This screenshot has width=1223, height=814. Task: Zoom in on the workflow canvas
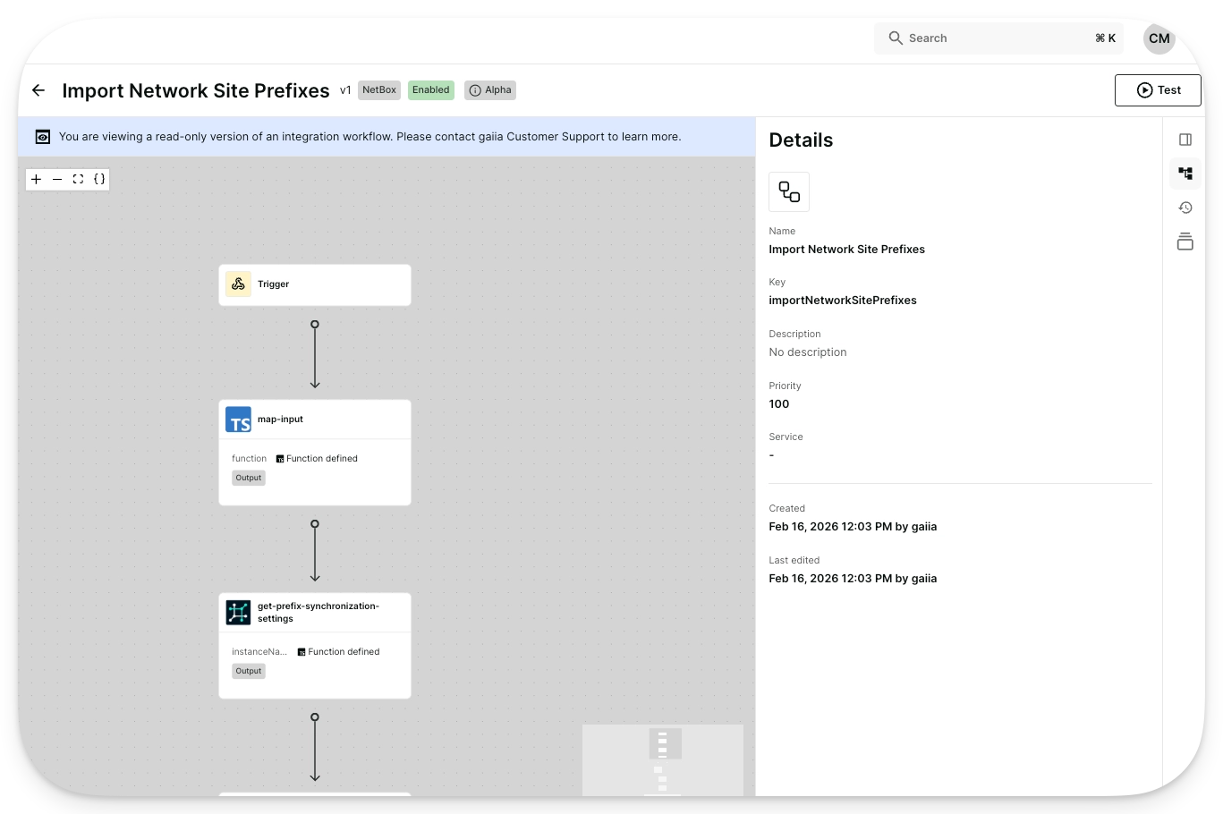37,179
